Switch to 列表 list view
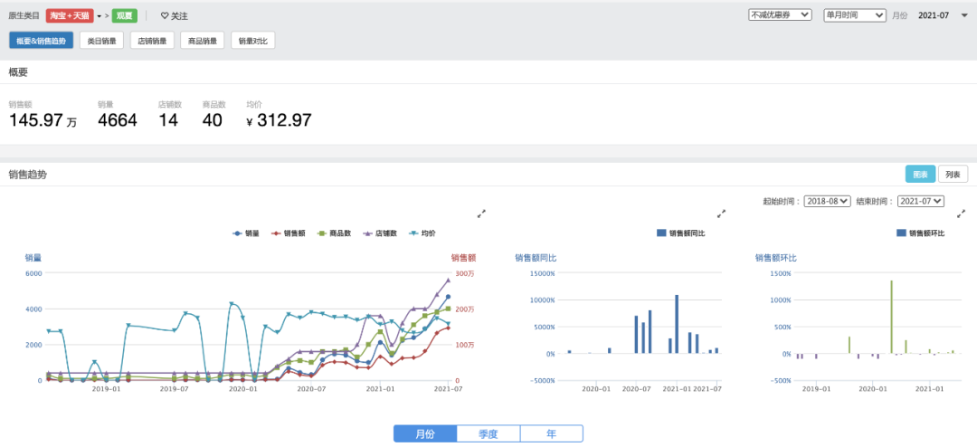 (953, 176)
